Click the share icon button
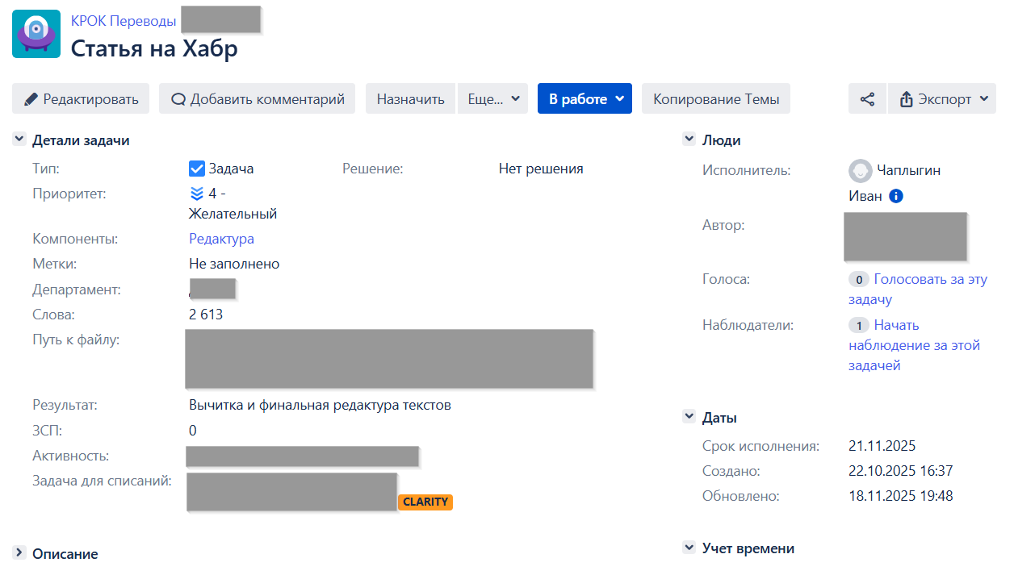Screen dimensions: 1014x575 click(x=867, y=99)
